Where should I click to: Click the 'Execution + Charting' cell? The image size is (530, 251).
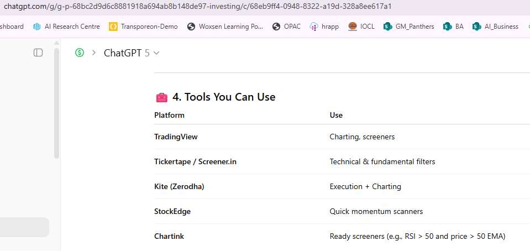[365, 186]
